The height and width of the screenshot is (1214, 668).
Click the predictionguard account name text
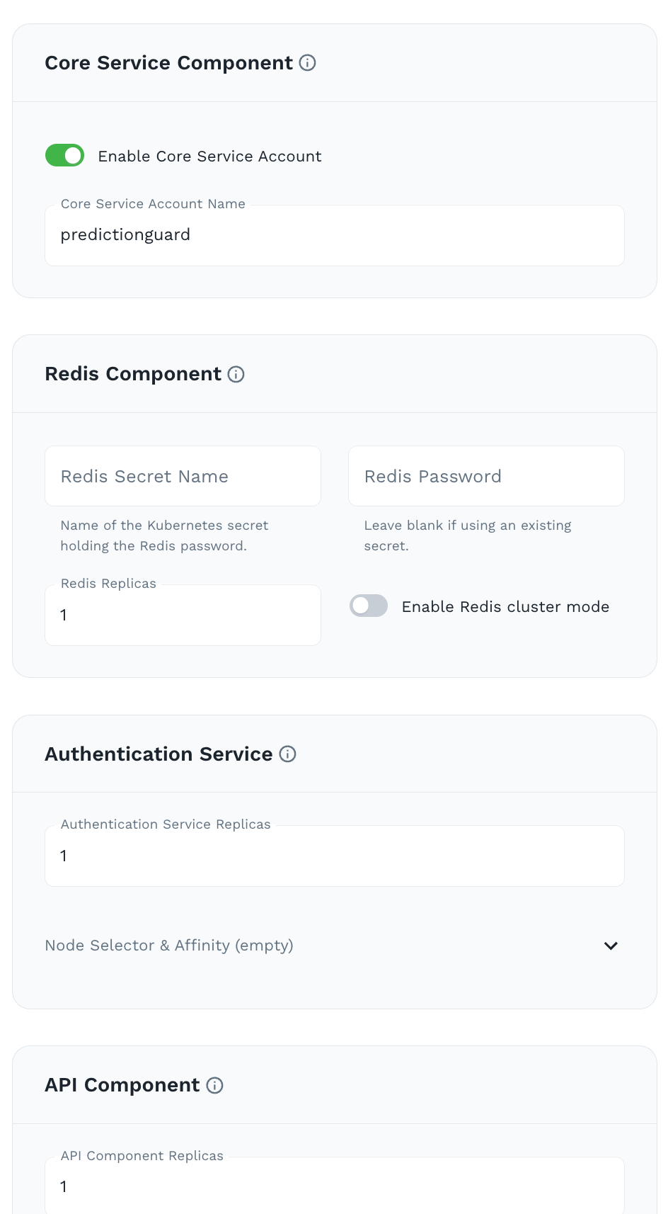[125, 234]
